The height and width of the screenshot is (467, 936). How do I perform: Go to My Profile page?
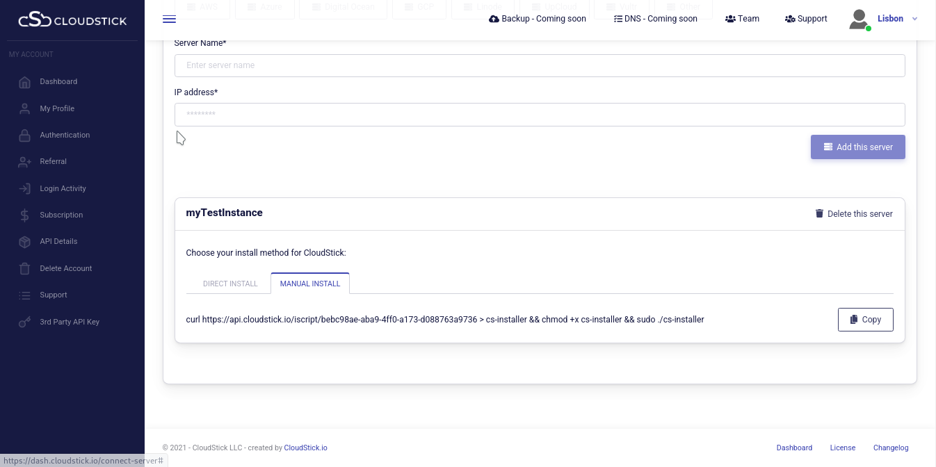pos(57,108)
